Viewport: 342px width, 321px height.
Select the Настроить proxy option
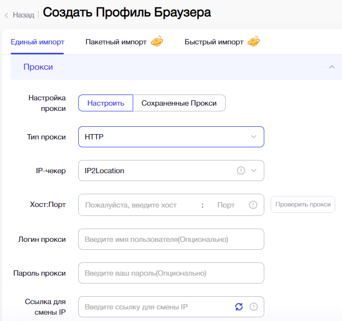click(106, 103)
